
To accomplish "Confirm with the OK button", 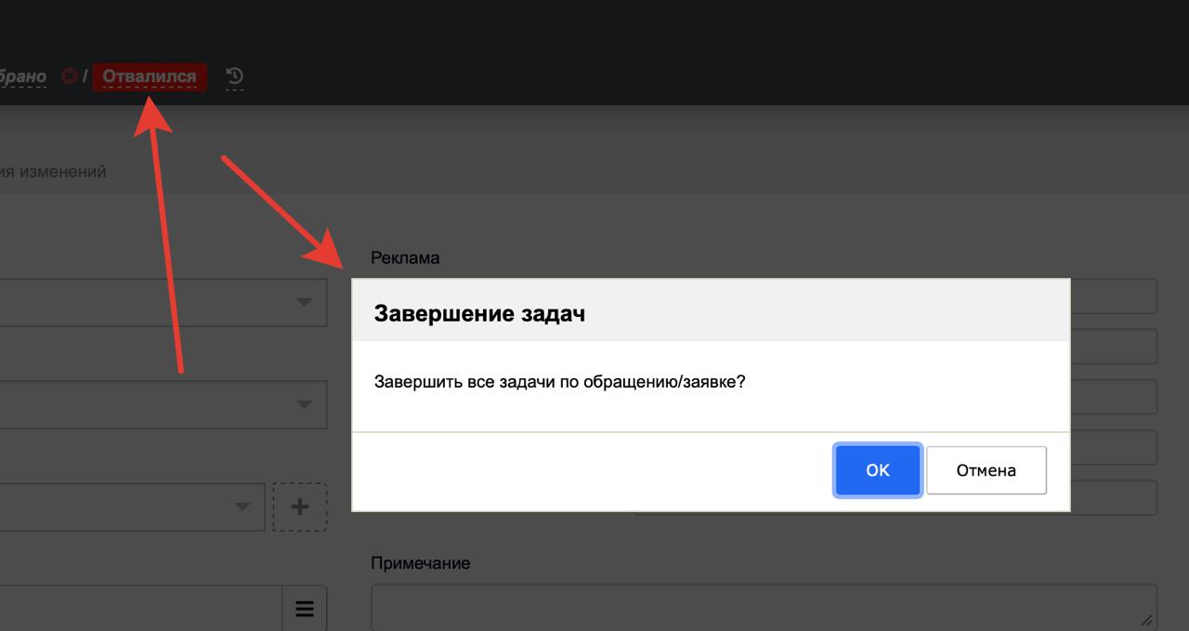I will 877,470.
